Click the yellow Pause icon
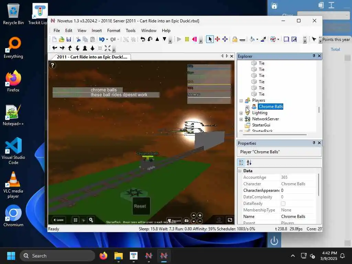The image size is (352, 264). click(187, 40)
